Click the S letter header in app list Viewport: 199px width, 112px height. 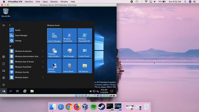point(10,25)
